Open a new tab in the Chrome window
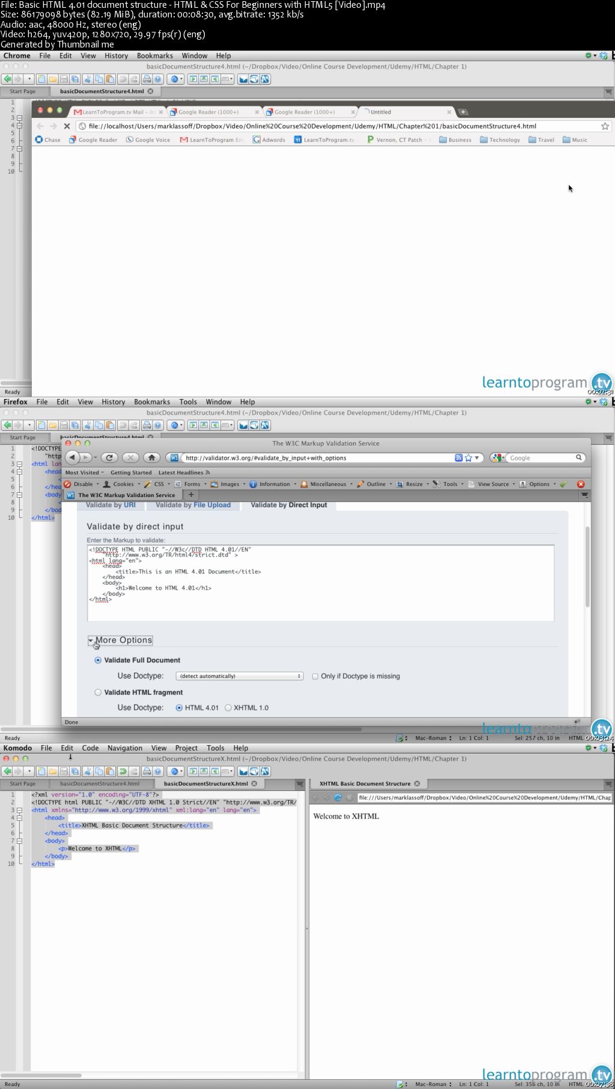The width and height of the screenshot is (615, 1089). pyautogui.click(x=463, y=112)
